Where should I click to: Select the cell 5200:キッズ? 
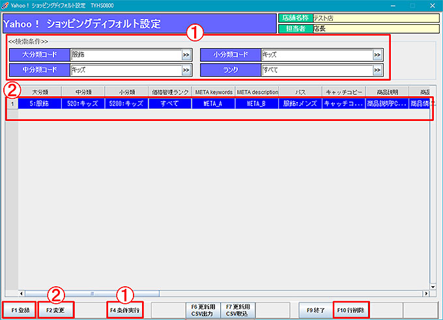(126, 103)
